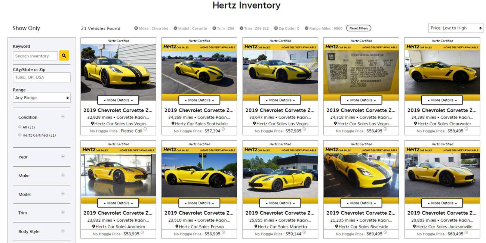
Task: Select the Hertz Certified (21) radio button
Action: pyautogui.click(x=20, y=135)
